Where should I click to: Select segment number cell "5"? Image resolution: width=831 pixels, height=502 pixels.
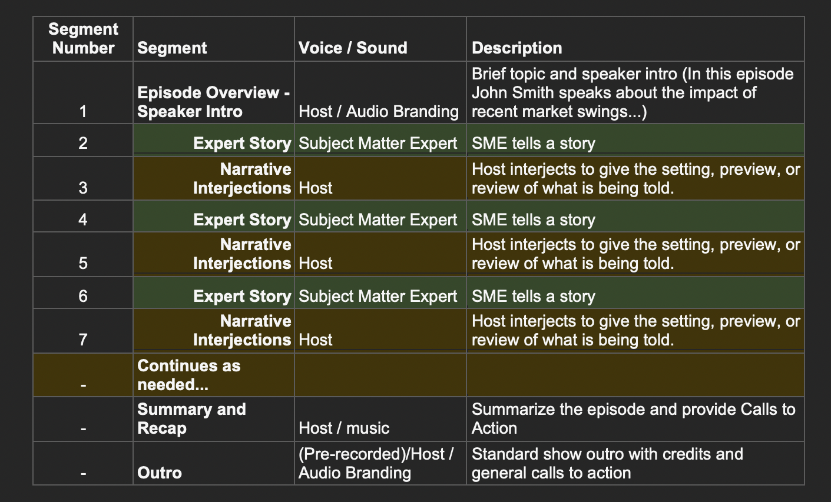click(83, 254)
